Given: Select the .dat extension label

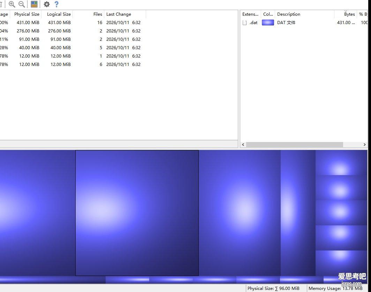Looking at the screenshot, I should click(253, 22).
